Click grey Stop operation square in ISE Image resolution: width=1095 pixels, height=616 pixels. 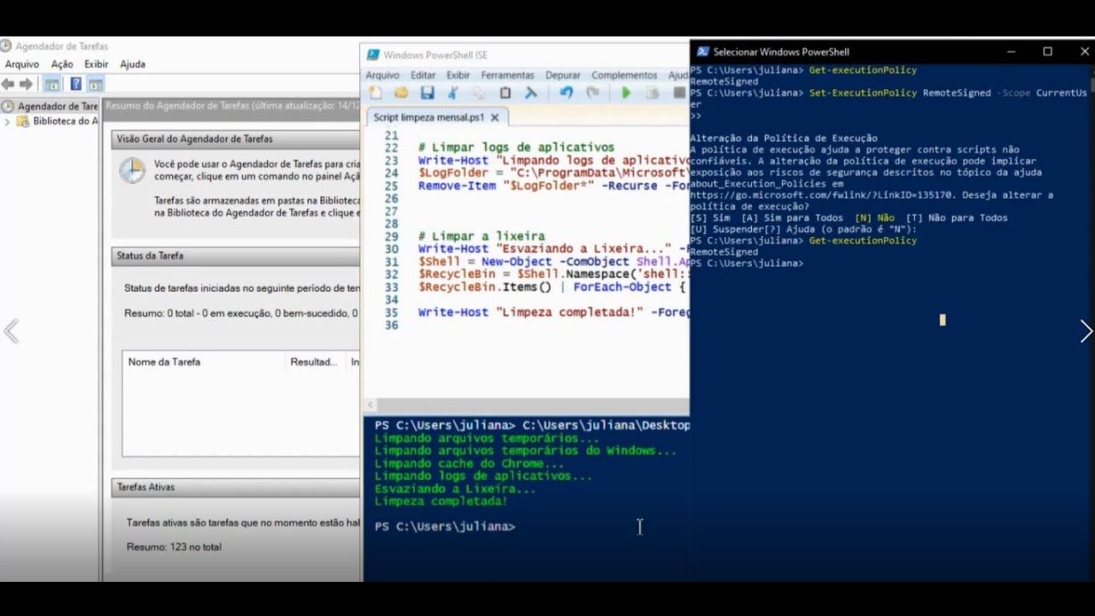(679, 92)
